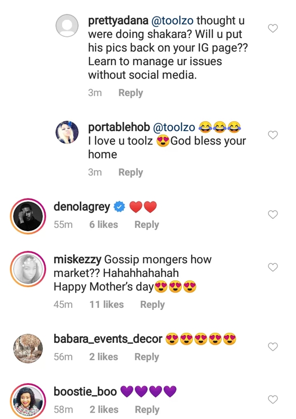Reply to denolagrey's hearts comment
The image size is (296, 419).
pyautogui.click(x=147, y=225)
